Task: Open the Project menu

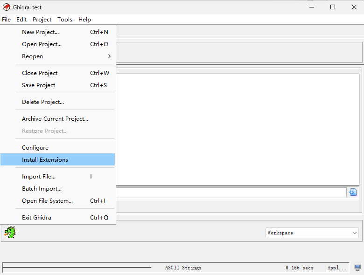Action: pyautogui.click(x=42, y=20)
